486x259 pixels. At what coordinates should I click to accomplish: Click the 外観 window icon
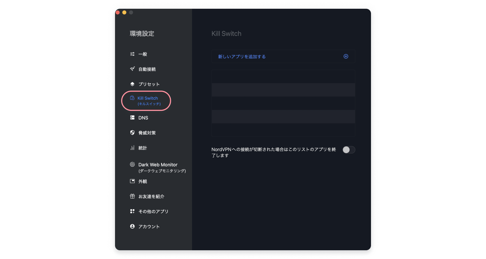pyautogui.click(x=132, y=181)
